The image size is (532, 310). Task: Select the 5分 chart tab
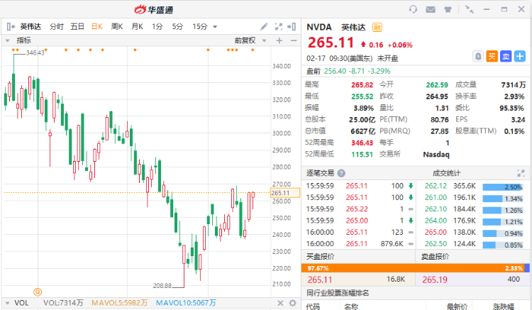point(177,26)
